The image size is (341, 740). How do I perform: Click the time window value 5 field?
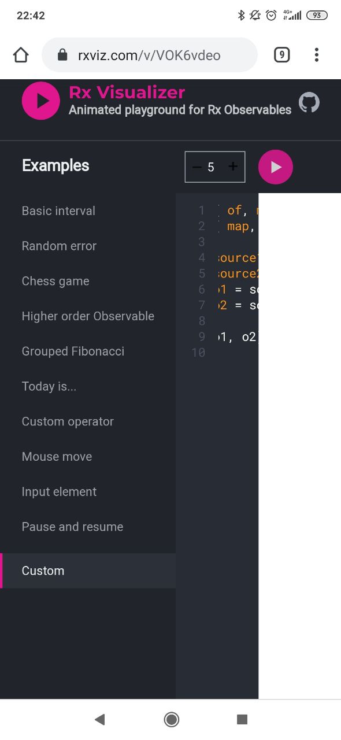[x=211, y=167]
